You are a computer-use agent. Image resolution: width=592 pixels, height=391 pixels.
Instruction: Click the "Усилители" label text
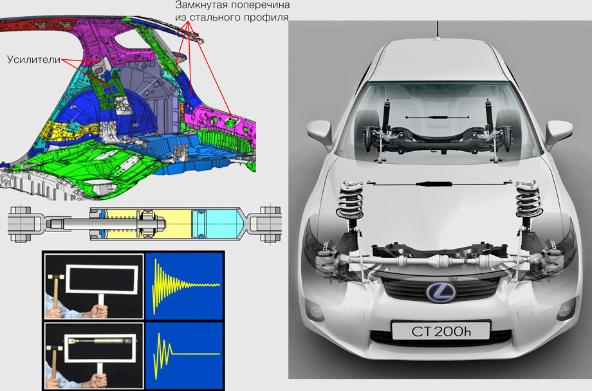point(33,60)
